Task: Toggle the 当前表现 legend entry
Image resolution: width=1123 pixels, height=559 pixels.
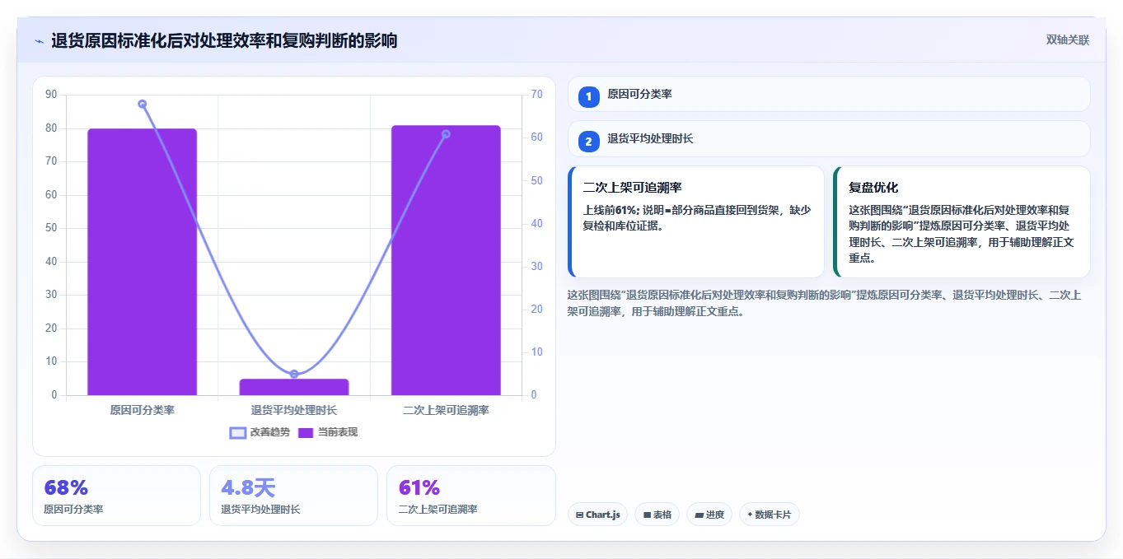Action: [328, 432]
